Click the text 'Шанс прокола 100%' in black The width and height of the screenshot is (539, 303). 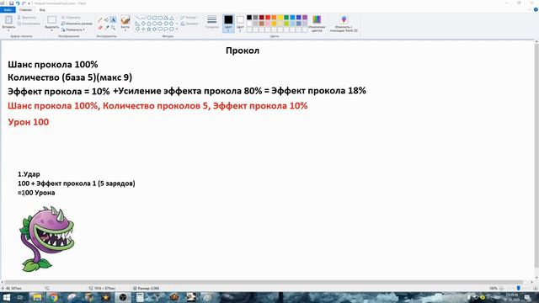[52, 65]
